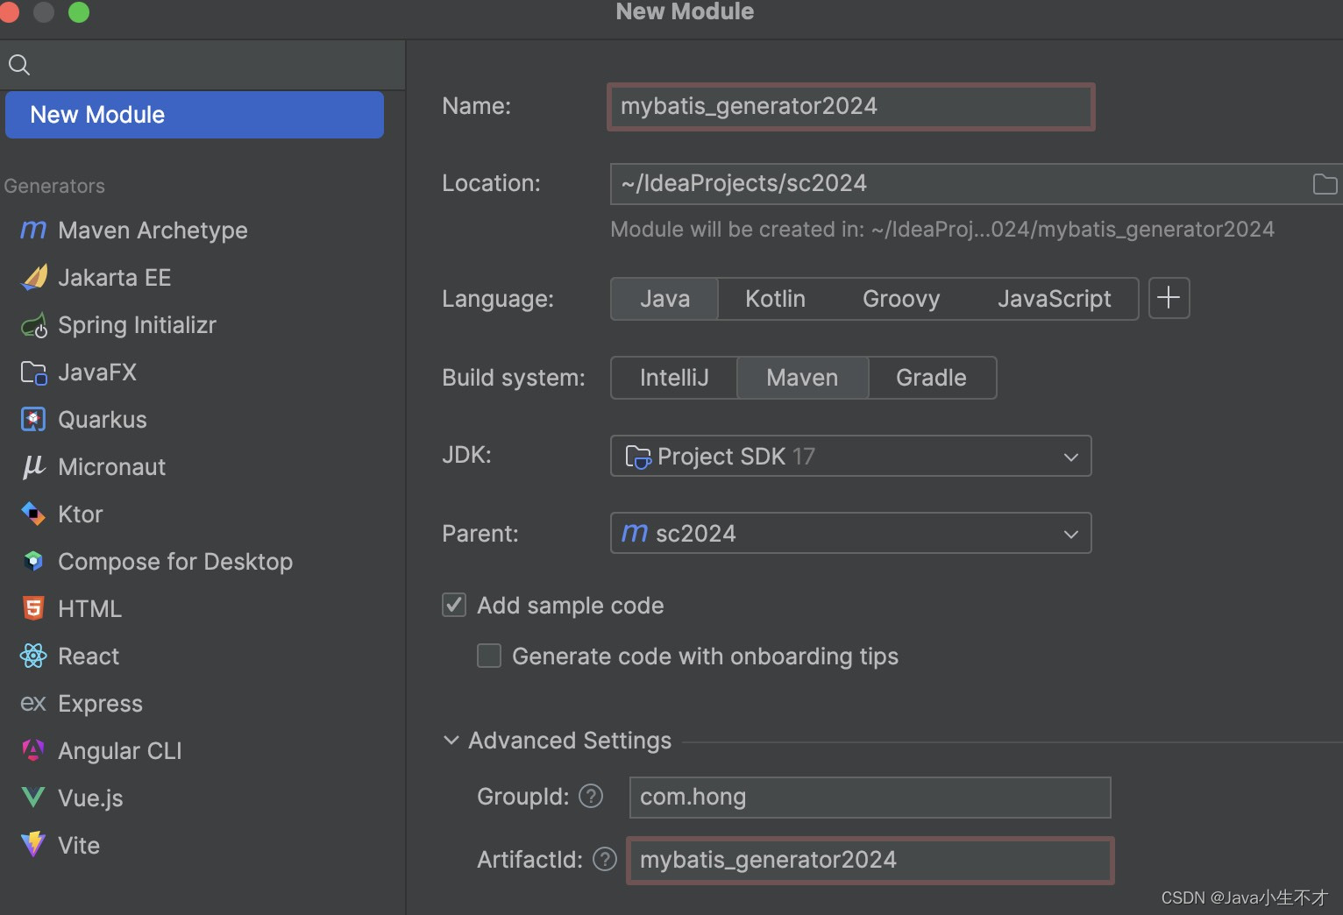Enable Generate code with onboarding tips

click(x=489, y=656)
